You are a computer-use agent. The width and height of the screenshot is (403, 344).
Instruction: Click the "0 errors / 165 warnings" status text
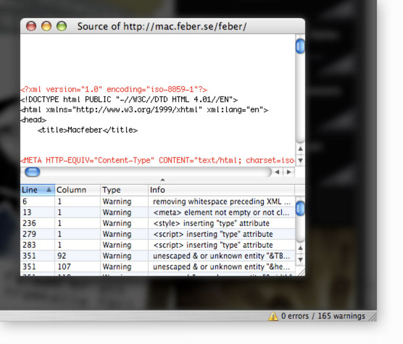(323, 316)
